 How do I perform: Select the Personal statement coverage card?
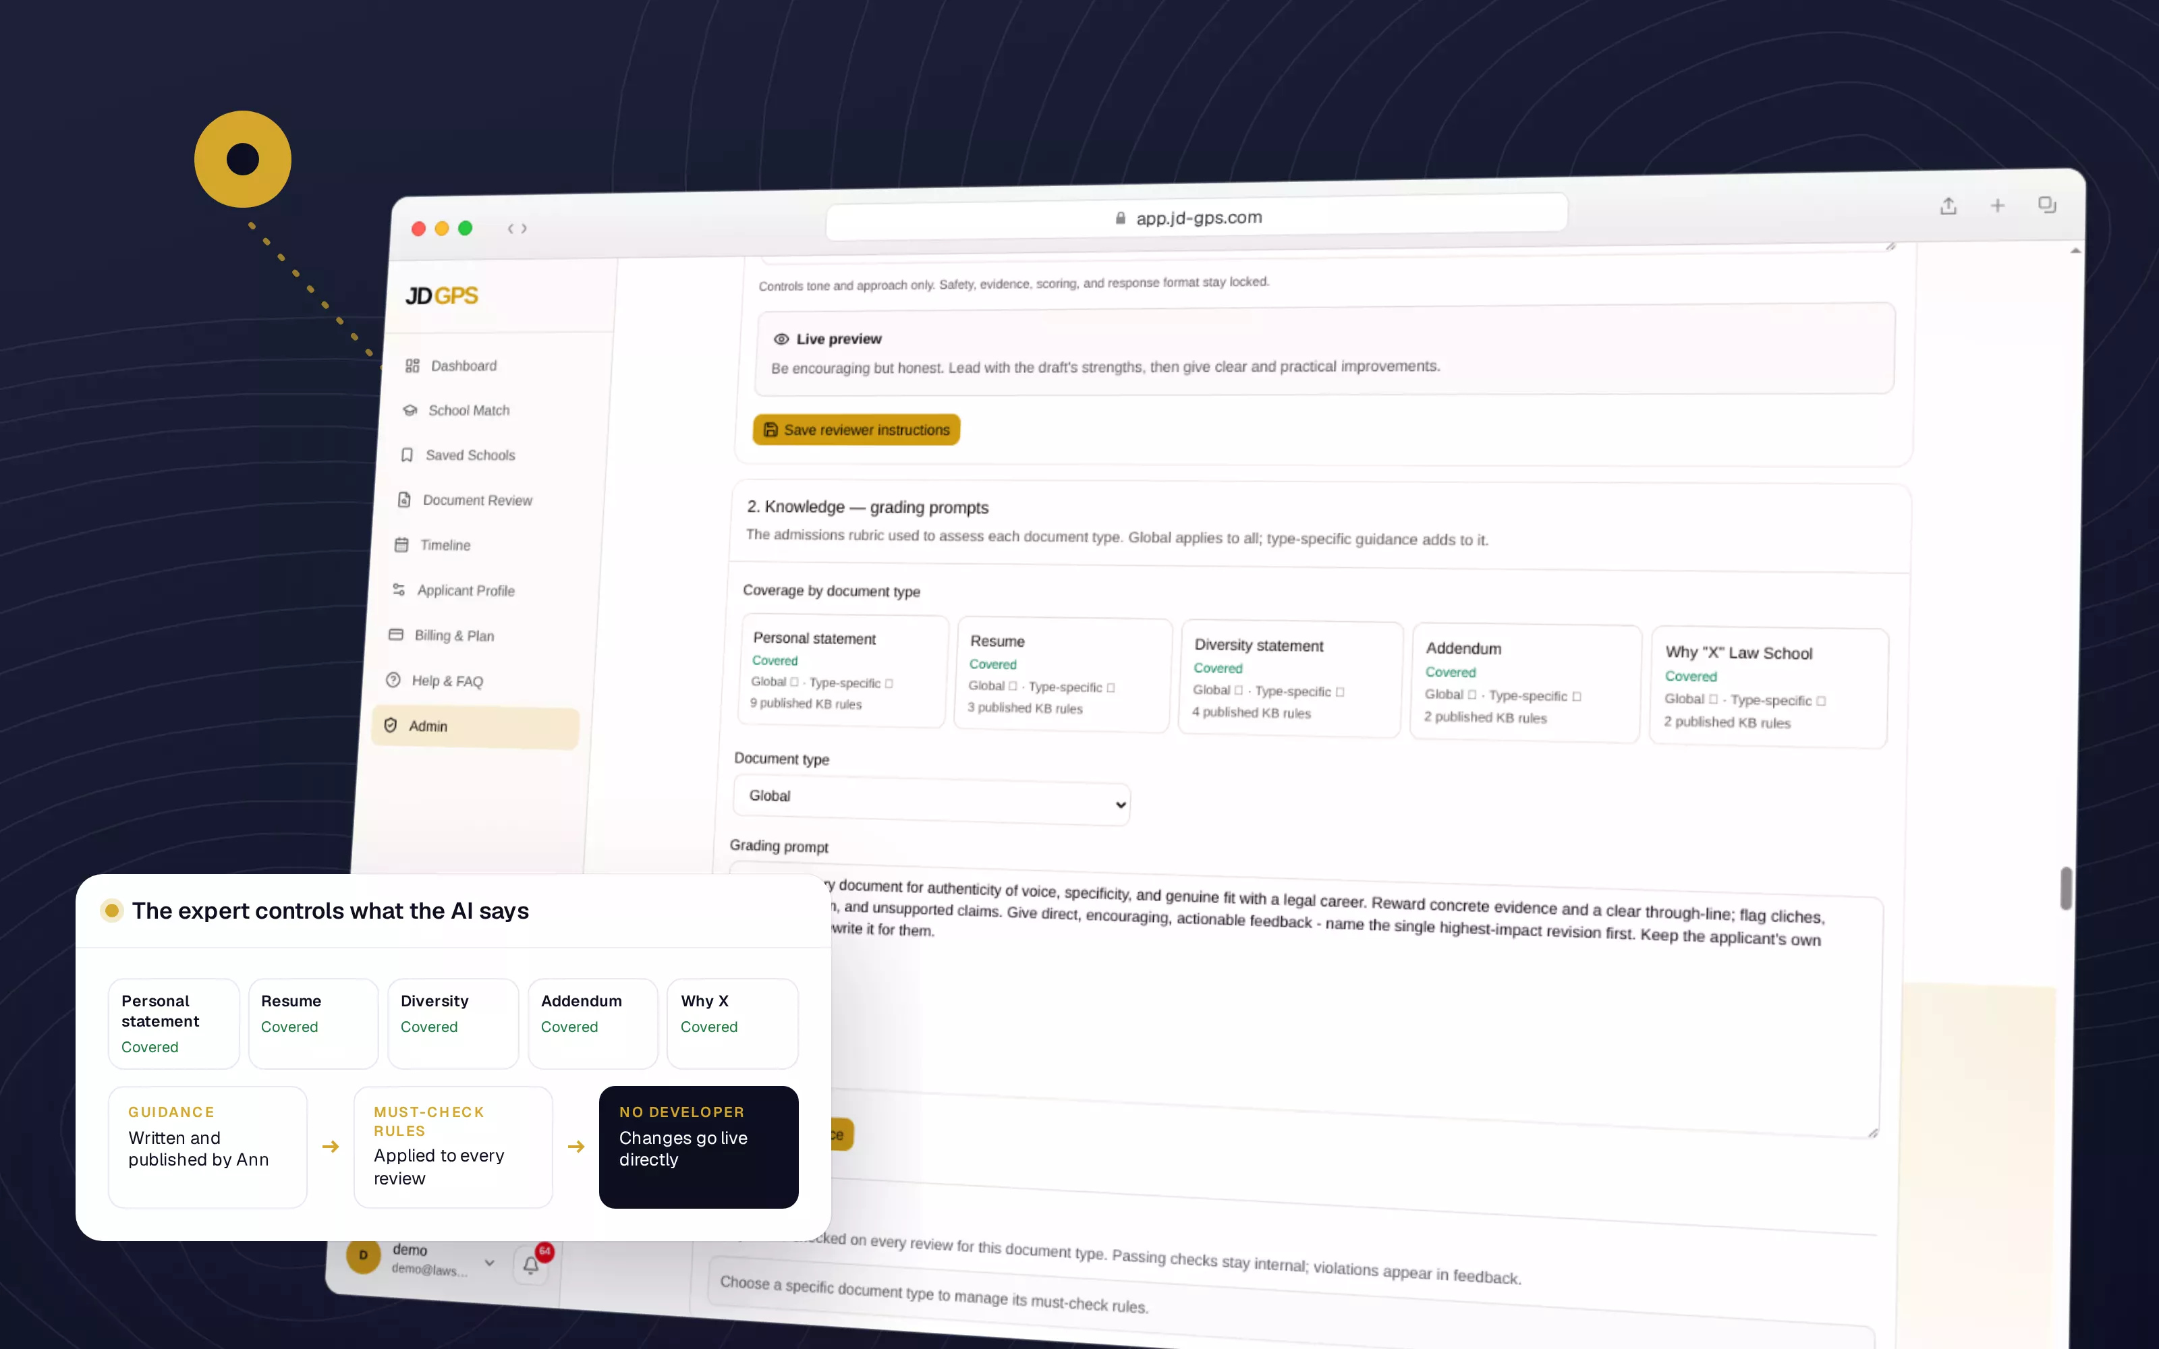pos(843,671)
